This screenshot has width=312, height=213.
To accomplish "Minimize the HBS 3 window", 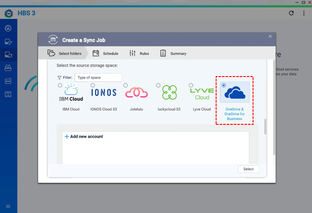I will 297,2.
